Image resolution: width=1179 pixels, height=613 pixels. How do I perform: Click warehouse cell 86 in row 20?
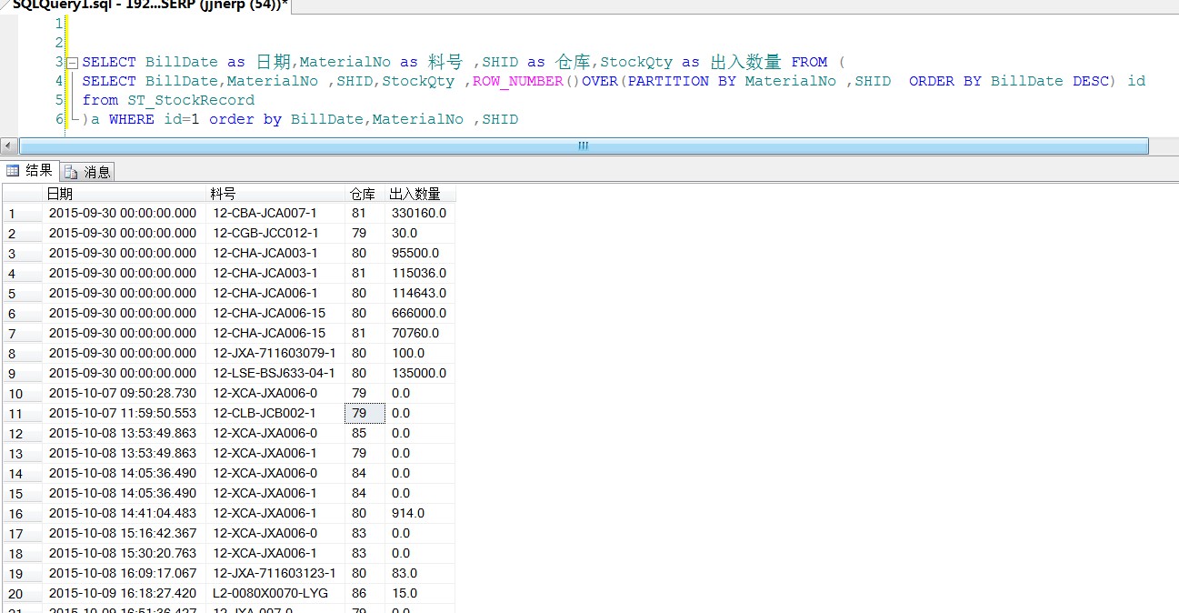365,593
